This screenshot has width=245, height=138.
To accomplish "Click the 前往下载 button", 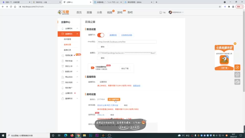I will (125, 68).
